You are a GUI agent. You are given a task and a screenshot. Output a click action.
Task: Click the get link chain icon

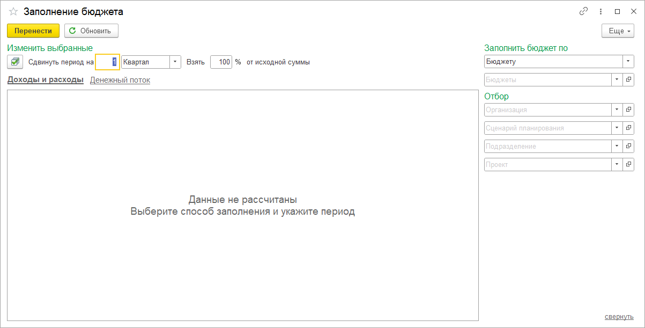click(x=584, y=11)
